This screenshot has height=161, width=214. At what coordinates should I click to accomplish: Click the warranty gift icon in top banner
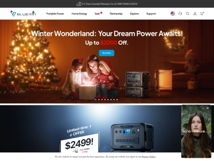click(x=79, y=4)
